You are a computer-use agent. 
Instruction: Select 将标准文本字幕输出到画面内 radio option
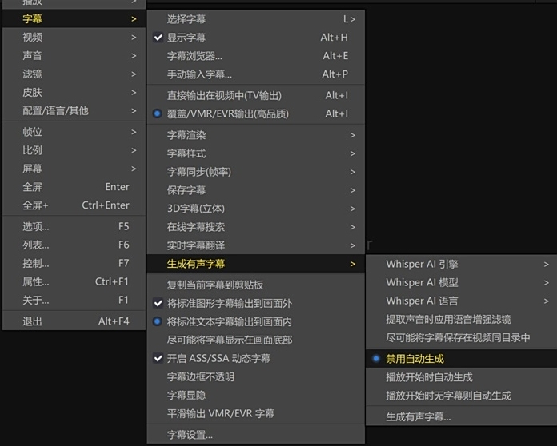tap(229, 321)
